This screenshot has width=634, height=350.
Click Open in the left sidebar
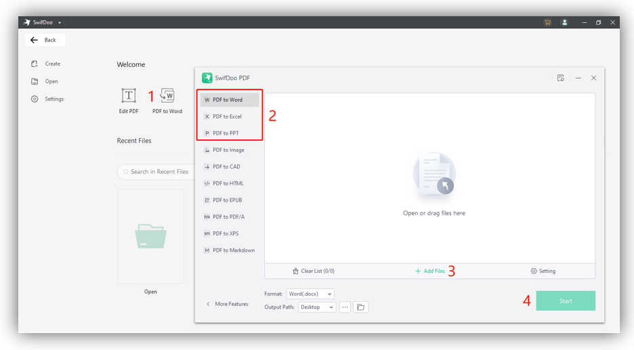[x=45, y=81]
